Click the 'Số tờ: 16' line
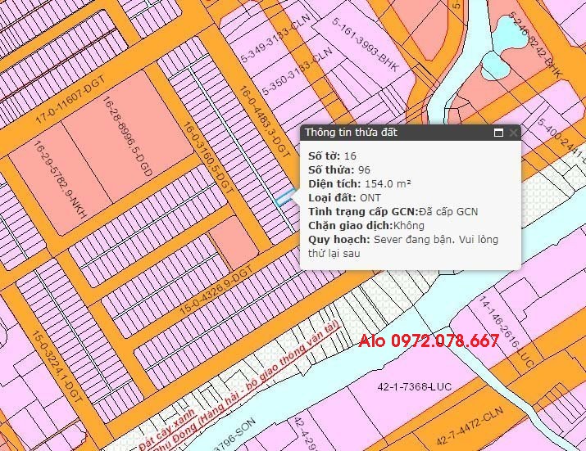This screenshot has height=451, width=586. tap(332, 156)
